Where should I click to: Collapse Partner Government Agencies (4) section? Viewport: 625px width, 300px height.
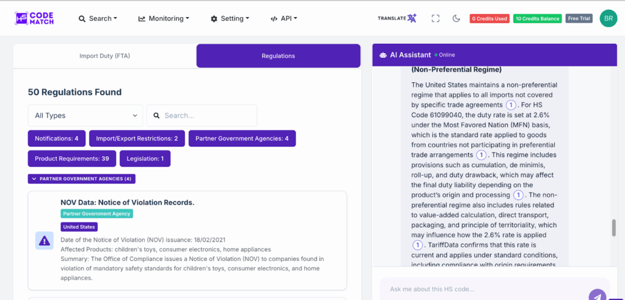82,179
